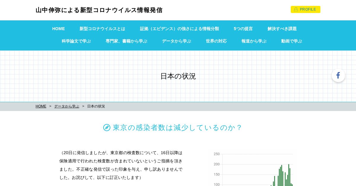Click the 日本の状況 page heading
This screenshot has width=356, height=186.
(178, 76)
